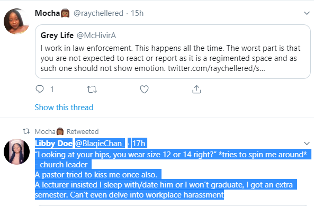The height and width of the screenshot is (206, 314).
Task: Like the tweet with heart icon
Action: [144, 89]
